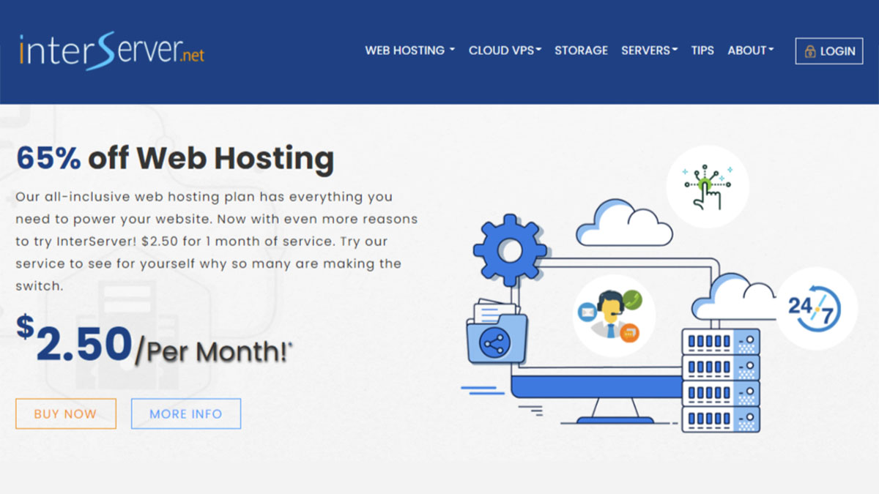Expand the Web Hosting dropdown menu
Screen dimensions: 879x494
pos(409,50)
